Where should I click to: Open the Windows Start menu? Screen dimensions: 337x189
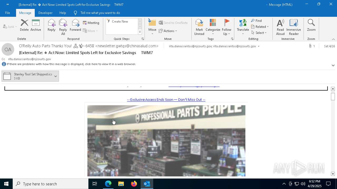[x=6, y=184]
